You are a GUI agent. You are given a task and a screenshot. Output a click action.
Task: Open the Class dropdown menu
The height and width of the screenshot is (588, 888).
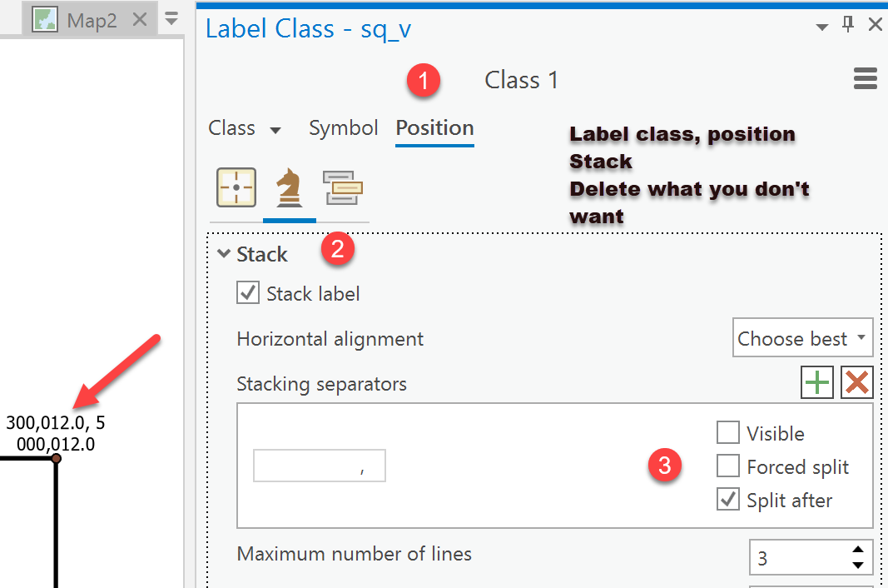click(x=246, y=128)
